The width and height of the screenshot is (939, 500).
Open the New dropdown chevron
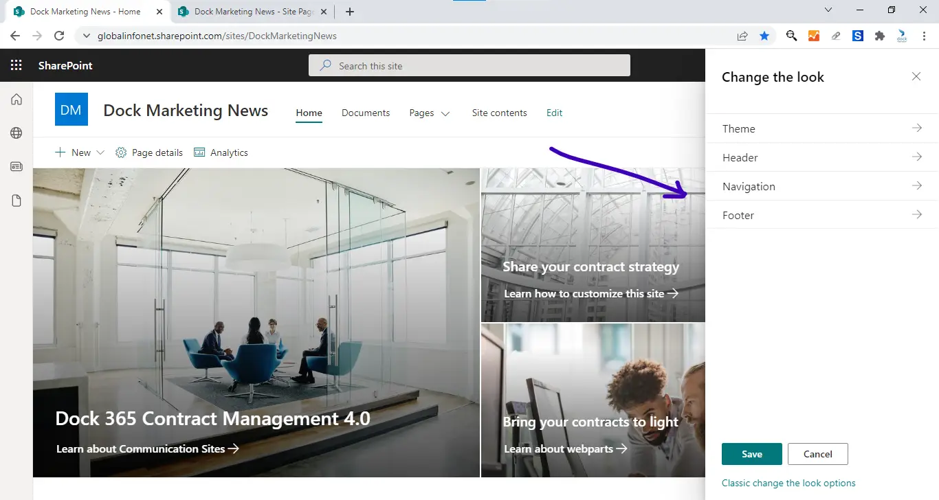[100, 152]
